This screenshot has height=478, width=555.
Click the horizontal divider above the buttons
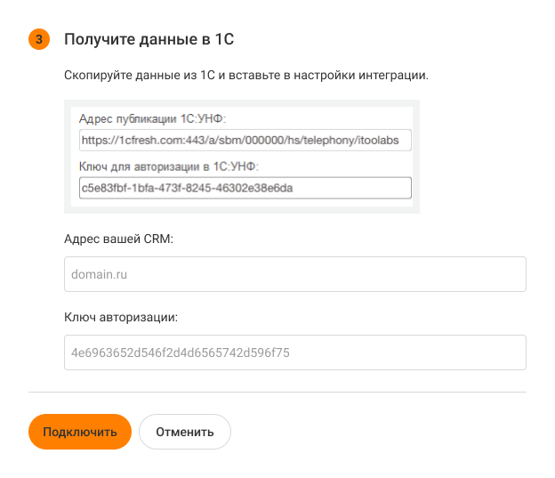click(x=277, y=392)
